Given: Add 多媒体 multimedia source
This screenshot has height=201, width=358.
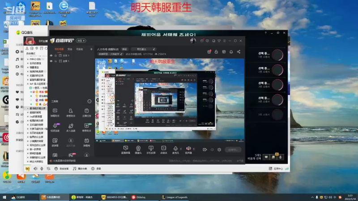Looking at the screenshot, I should coord(163,150).
